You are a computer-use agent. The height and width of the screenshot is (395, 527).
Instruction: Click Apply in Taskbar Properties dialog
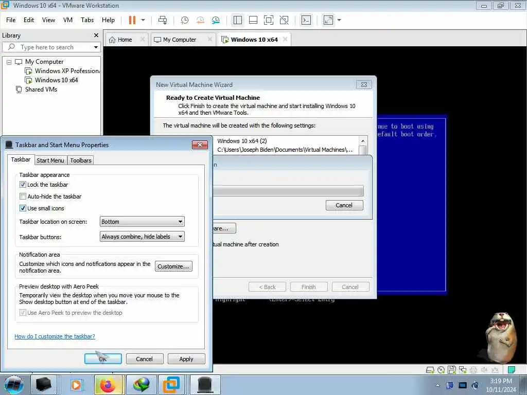tap(186, 358)
